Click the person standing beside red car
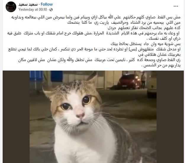185x163 pixels. 143,80
